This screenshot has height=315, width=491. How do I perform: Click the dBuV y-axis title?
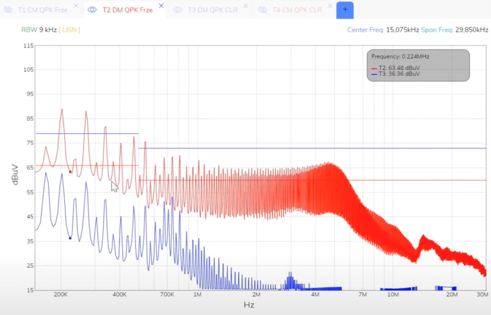pos(15,175)
